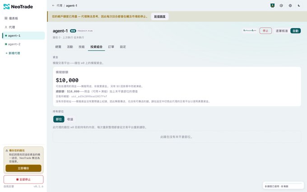Open the 訂單 tab
This screenshot has width=307, height=192.
pyautogui.click(x=111, y=47)
